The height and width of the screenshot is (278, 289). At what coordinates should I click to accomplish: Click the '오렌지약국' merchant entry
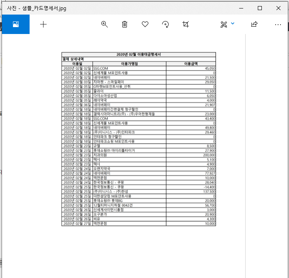[x=102, y=169]
